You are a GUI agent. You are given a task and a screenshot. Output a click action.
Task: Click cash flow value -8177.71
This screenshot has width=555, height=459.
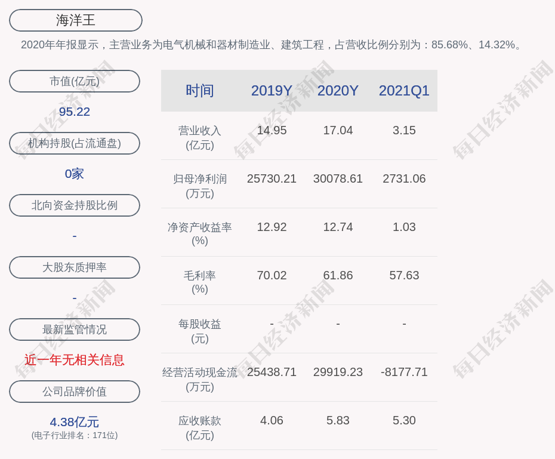tap(404, 372)
